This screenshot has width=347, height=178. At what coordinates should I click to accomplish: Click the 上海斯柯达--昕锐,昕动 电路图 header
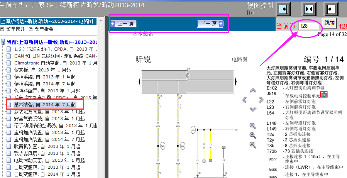point(48,22)
